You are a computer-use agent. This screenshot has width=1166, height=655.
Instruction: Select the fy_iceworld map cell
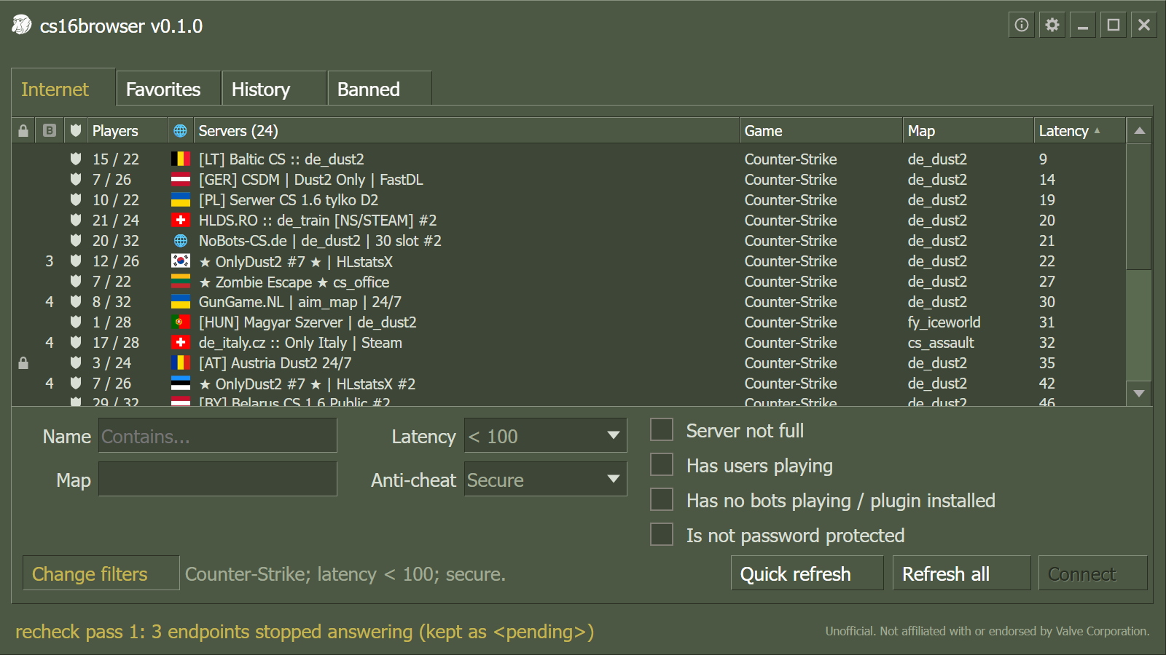(944, 322)
